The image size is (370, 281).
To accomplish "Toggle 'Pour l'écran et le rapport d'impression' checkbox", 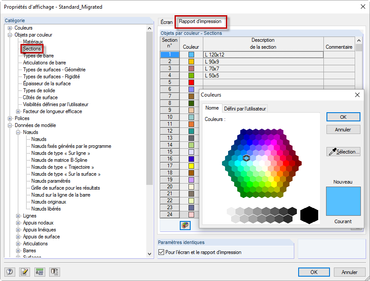I will click(x=161, y=252).
